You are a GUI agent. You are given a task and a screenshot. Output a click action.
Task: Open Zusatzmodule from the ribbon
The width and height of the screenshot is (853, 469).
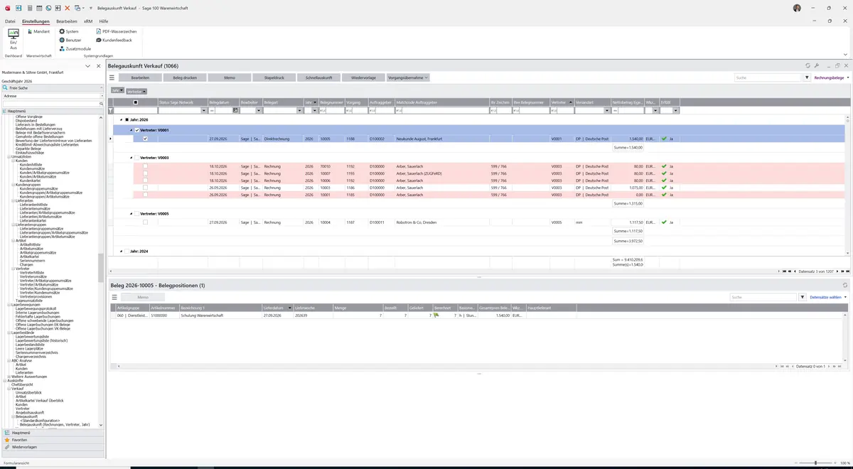pos(75,49)
